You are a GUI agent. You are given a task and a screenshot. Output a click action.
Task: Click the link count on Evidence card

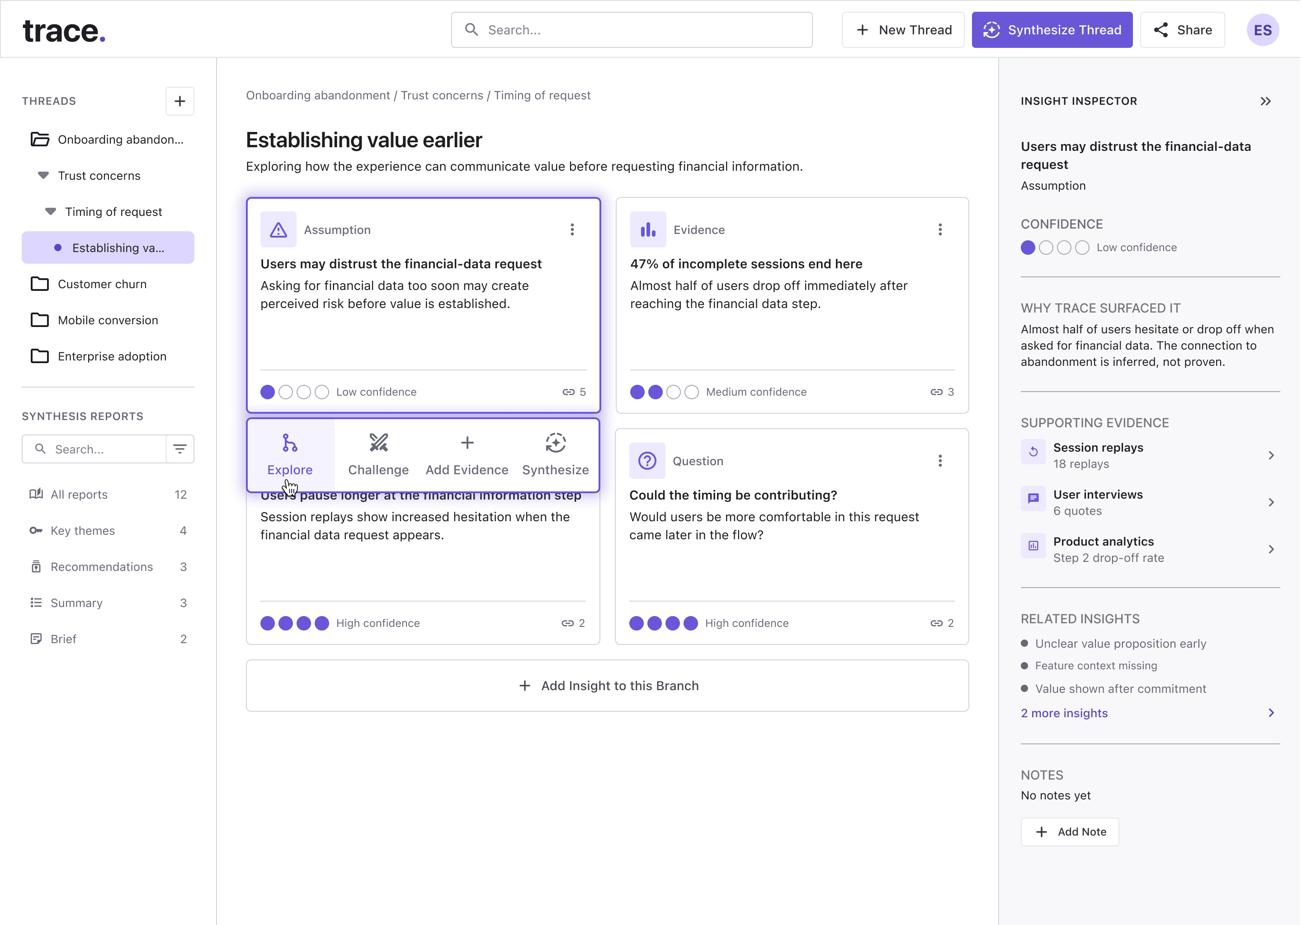tap(942, 392)
